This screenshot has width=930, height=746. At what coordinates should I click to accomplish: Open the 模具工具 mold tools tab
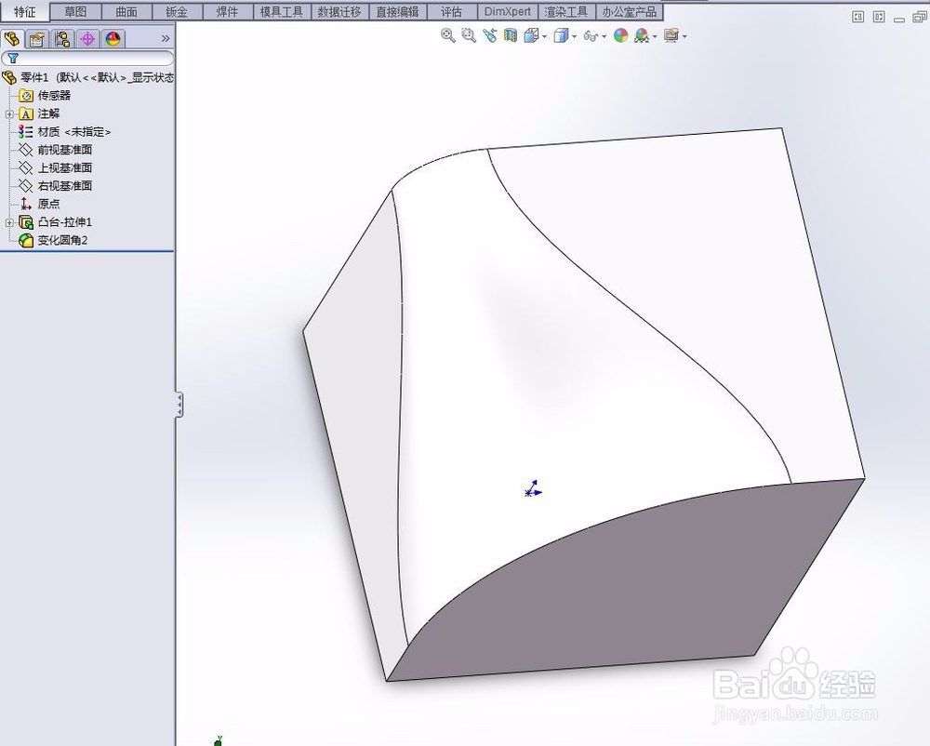(281, 11)
